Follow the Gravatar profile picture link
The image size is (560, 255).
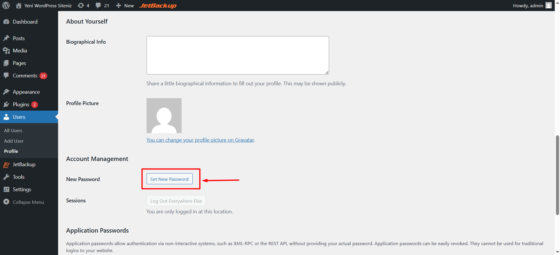[200, 140]
